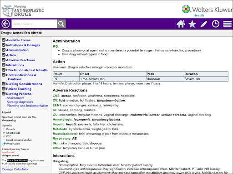Jump to Indications & Dosages section
The height and width of the screenshot is (174, 233).
[23, 45]
